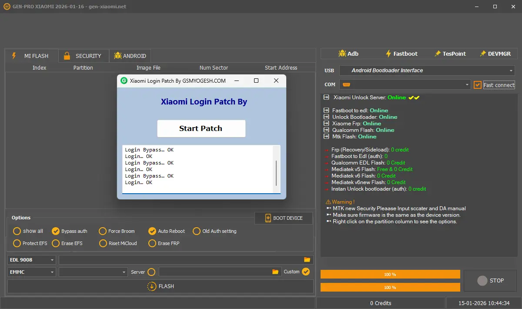
Task: Click the upper orange 100% progress bar
Action: tap(390, 275)
